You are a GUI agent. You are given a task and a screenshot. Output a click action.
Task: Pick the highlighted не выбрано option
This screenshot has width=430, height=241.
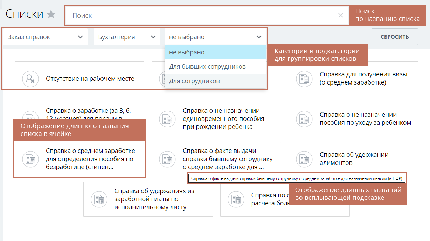[x=187, y=52]
